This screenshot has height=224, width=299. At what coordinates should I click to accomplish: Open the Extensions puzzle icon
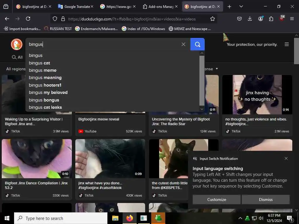[271, 19]
